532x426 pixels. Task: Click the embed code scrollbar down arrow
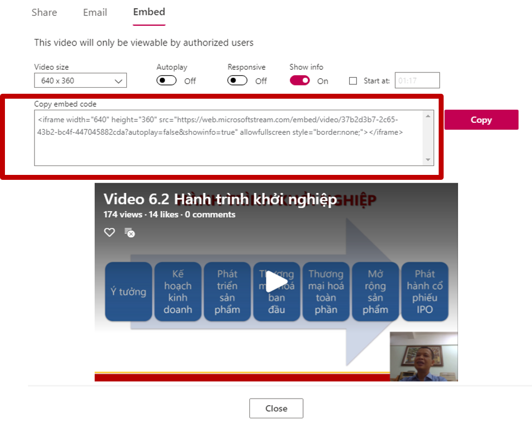(428, 160)
